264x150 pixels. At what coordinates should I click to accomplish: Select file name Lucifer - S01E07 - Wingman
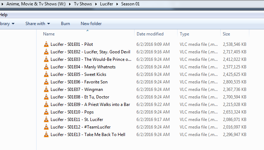click(77, 89)
